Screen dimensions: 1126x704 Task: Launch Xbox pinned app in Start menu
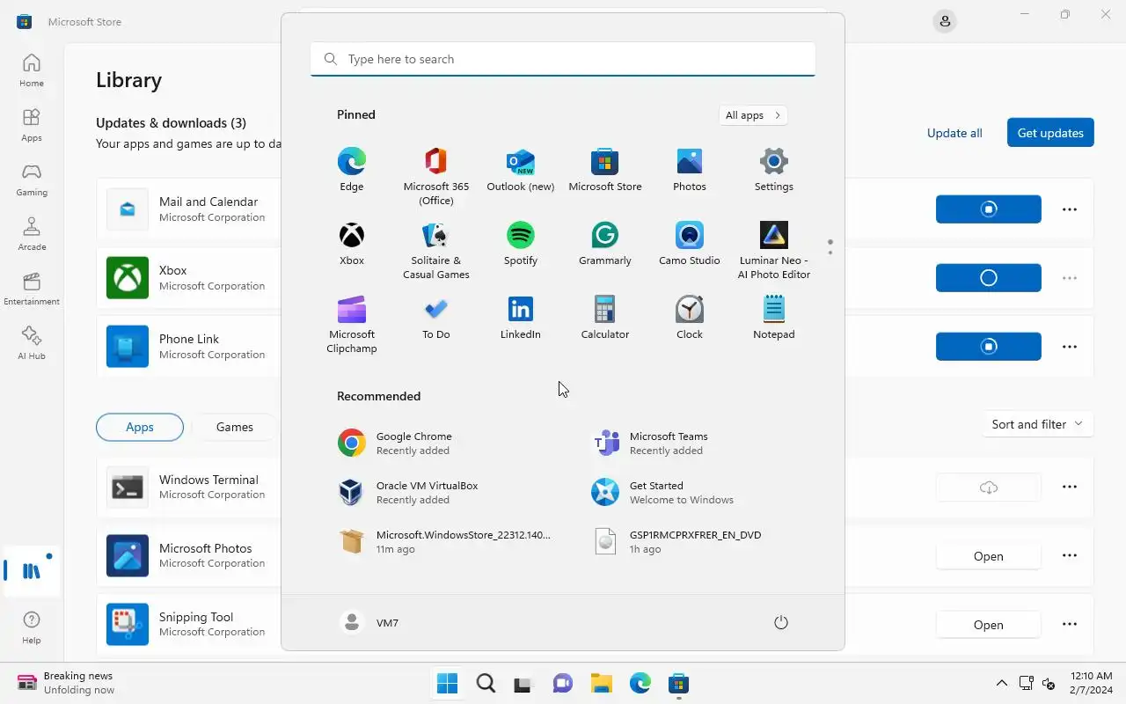[x=352, y=244]
